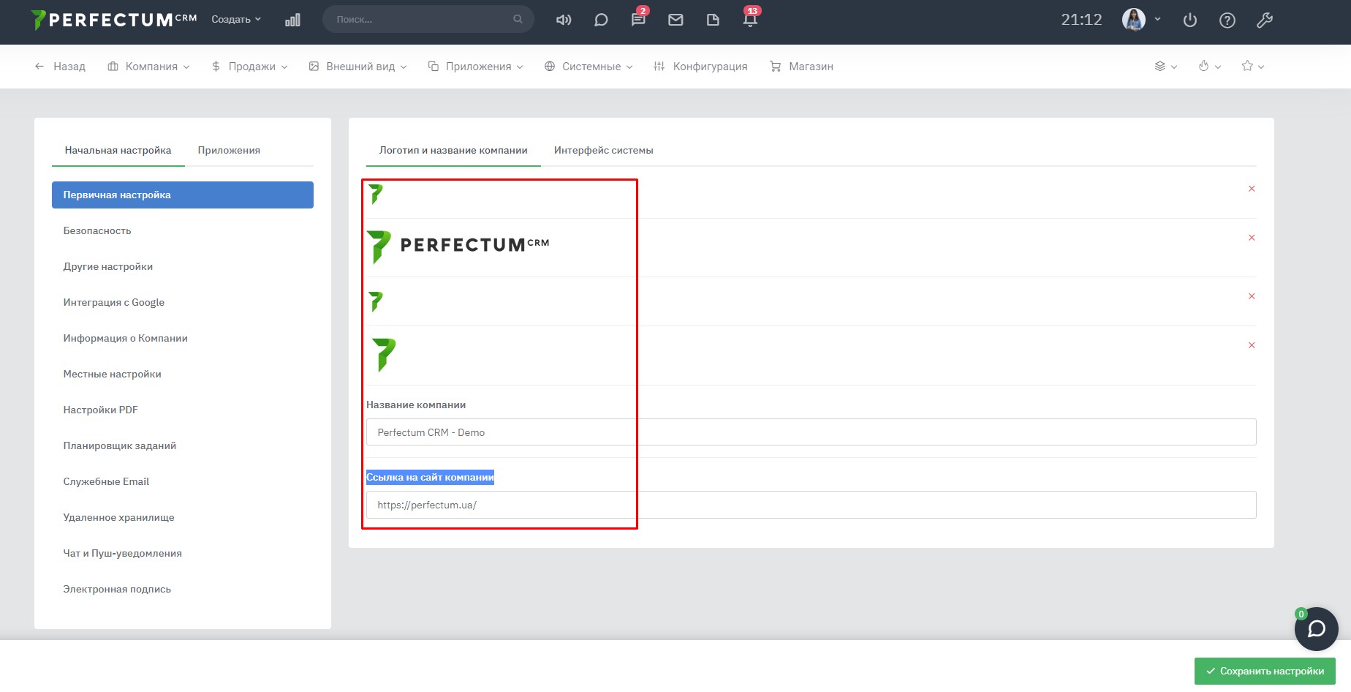
Task: Switch to Приложения tab in left panel
Action: [229, 150]
